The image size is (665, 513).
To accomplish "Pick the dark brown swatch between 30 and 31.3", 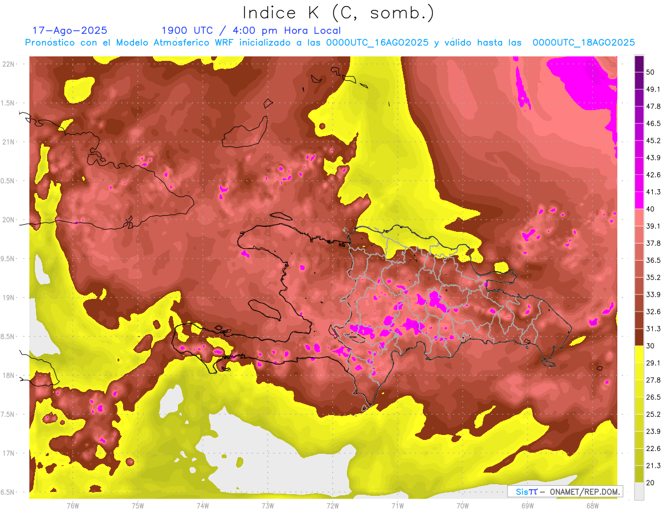I will pyautogui.click(x=639, y=338).
